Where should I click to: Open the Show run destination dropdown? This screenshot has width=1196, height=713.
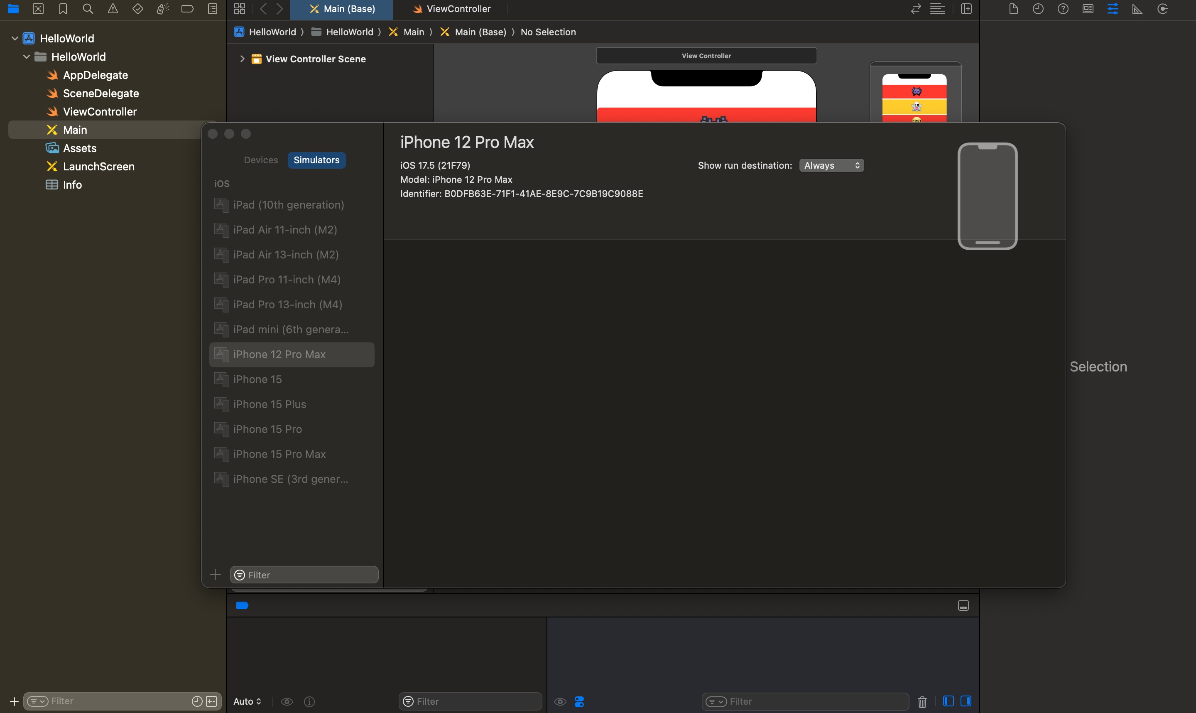tap(831, 165)
